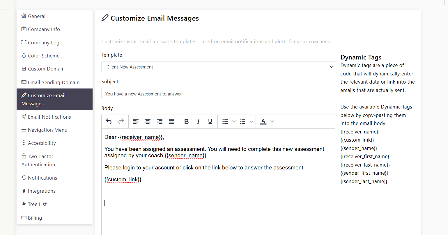Toggle italic formatting

[x=198, y=122]
